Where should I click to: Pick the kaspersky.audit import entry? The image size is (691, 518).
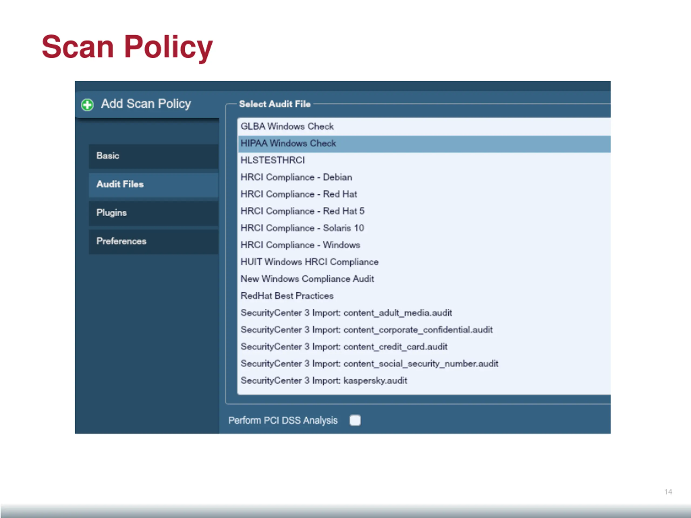tap(424, 381)
